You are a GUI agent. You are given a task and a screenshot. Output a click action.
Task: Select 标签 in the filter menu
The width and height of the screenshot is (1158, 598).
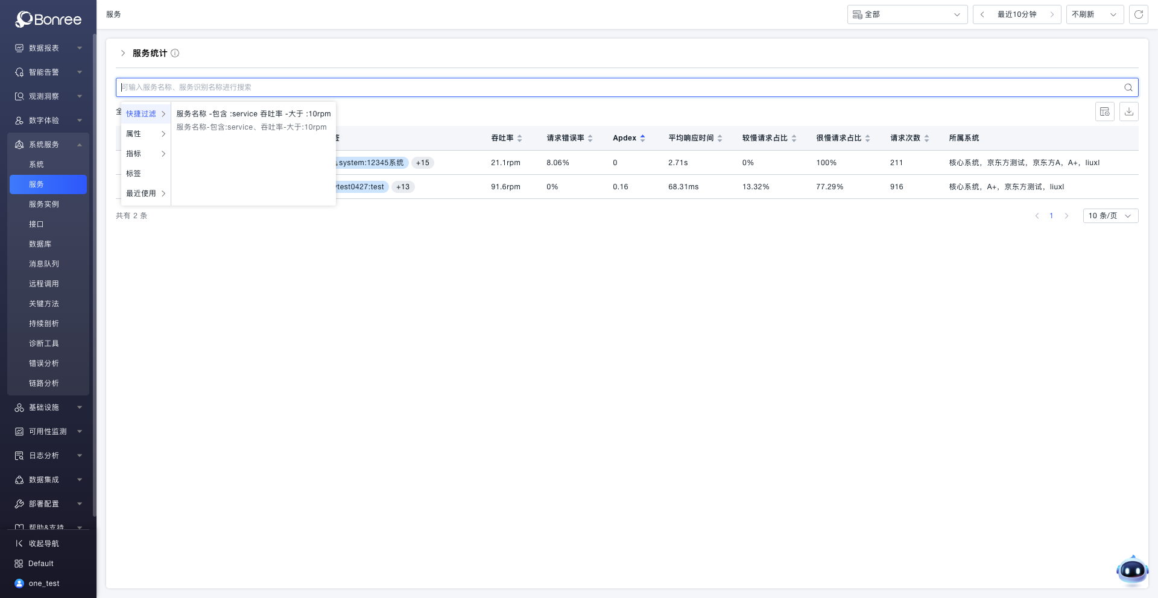(x=134, y=174)
